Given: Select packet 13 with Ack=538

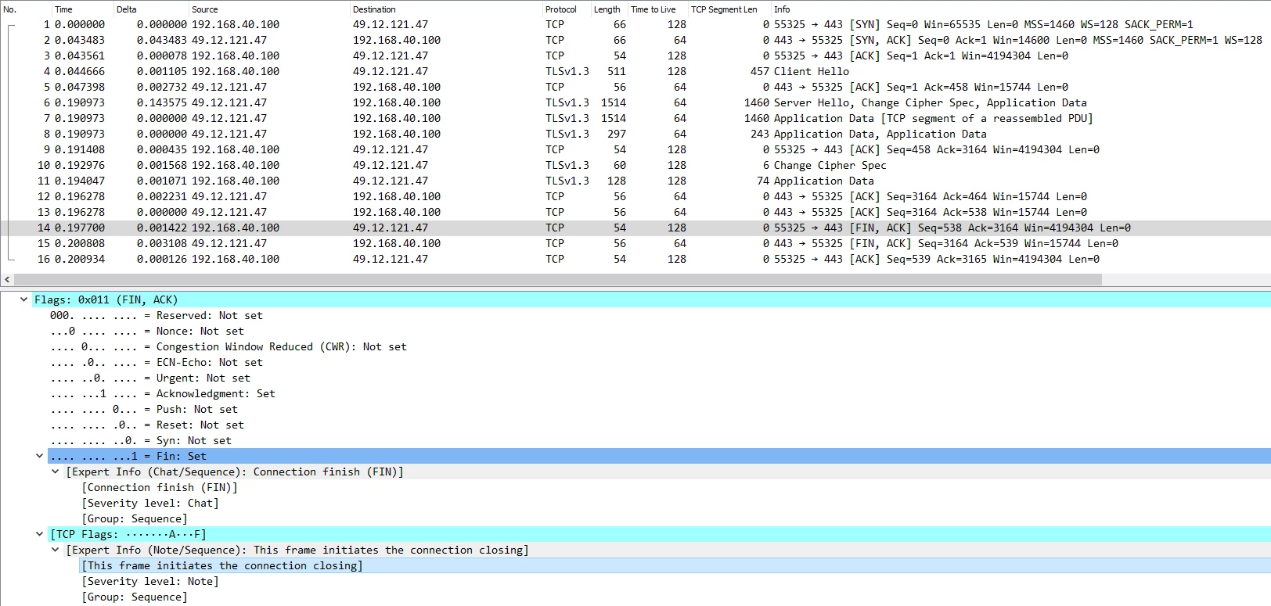Looking at the screenshot, I should [x=635, y=212].
